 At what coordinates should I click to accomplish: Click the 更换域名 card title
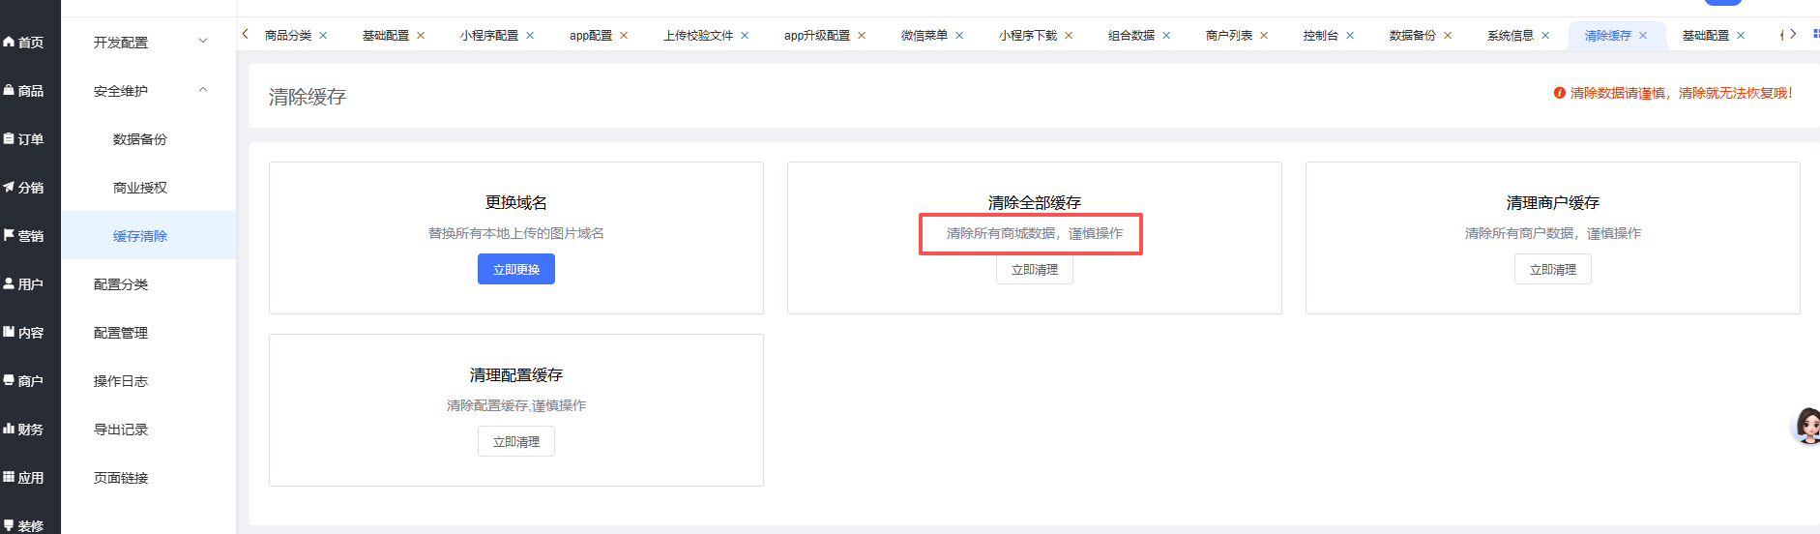pos(516,202)
